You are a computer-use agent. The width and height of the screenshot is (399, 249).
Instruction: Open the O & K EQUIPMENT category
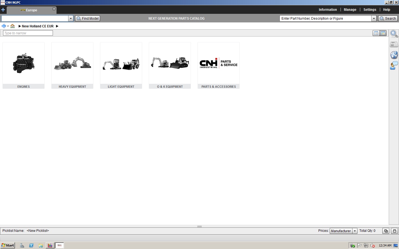170,66
